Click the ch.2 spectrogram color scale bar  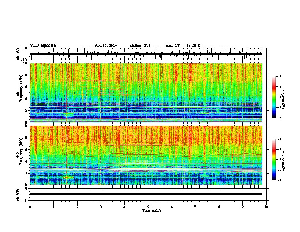point(274,160)
